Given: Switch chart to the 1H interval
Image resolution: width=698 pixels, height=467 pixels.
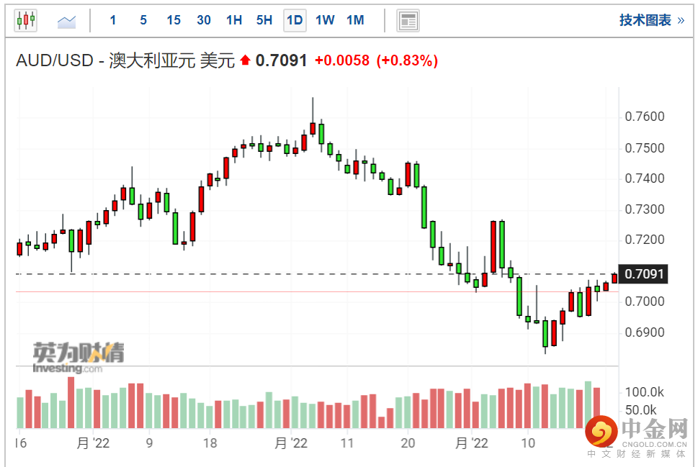Looking at the screenshot, I should point(234,20).
